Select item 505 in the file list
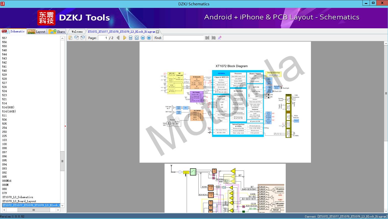 (5, 124)
